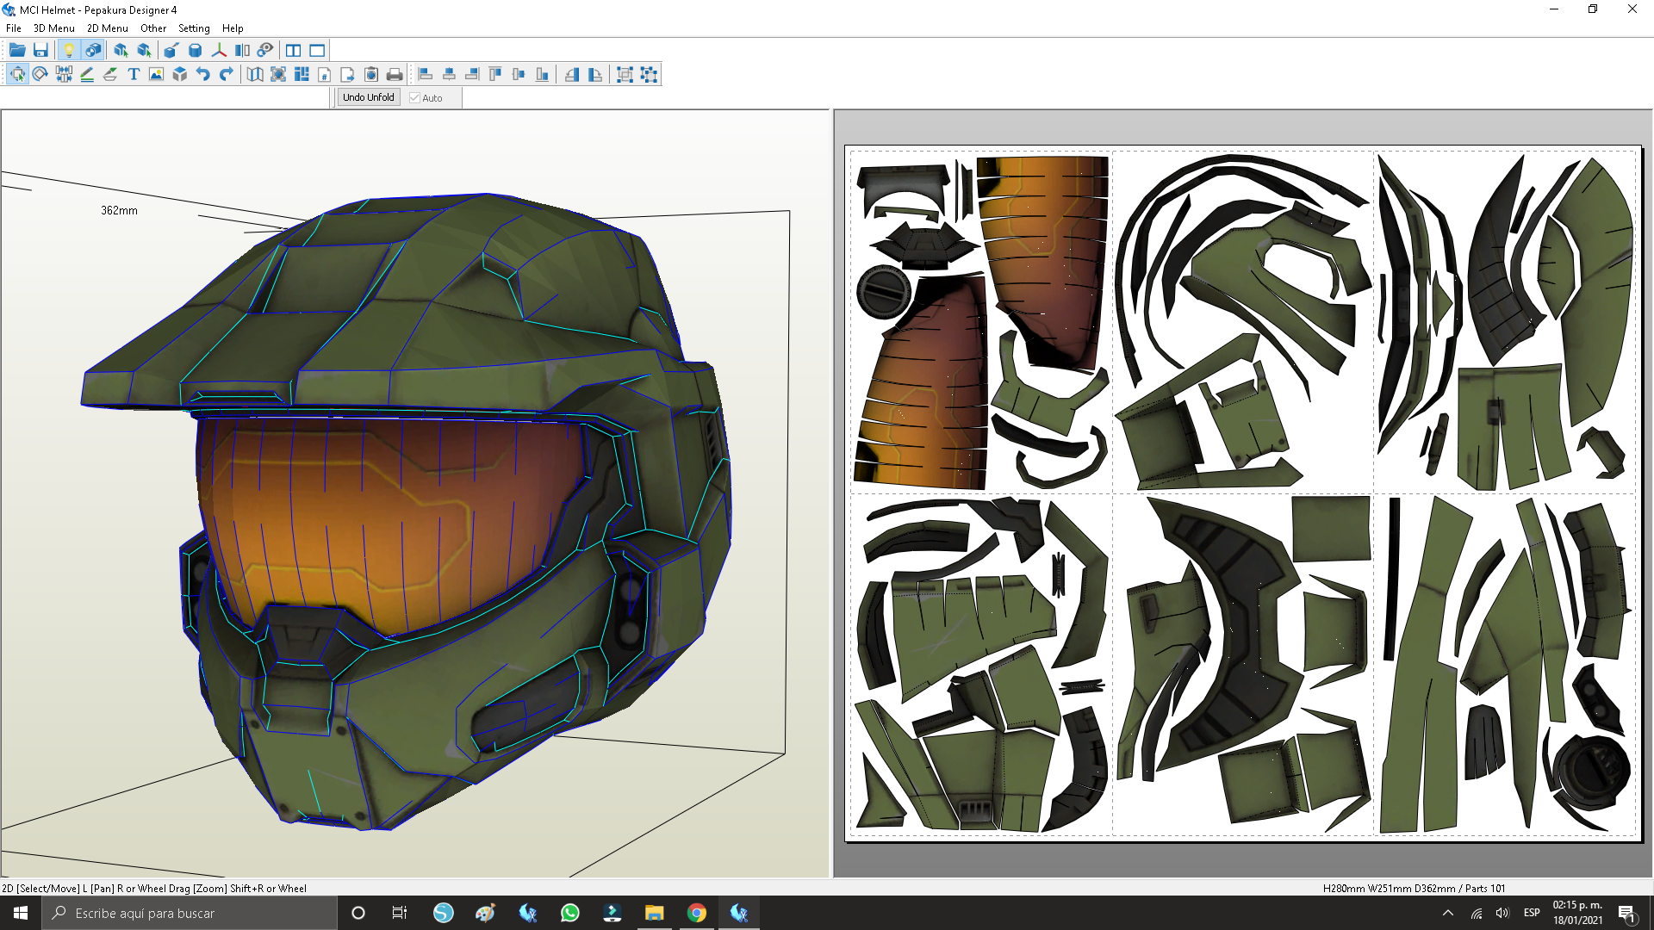Select the Rotate part tool icon
The width and height of the screenshot is (1654, 930).
(x=40, y=75)
